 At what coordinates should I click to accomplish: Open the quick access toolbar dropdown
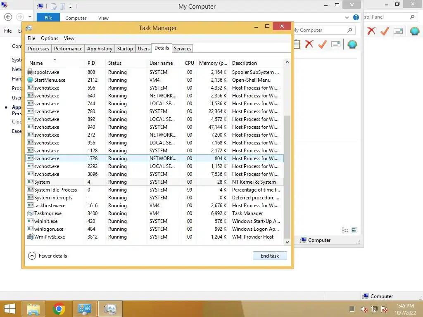point(70,7)
